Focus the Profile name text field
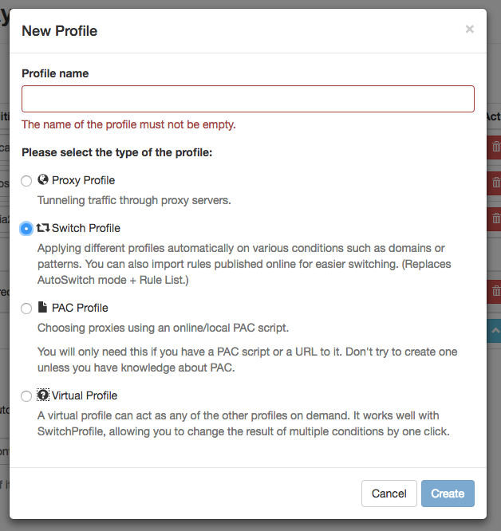 coord(248,99)
